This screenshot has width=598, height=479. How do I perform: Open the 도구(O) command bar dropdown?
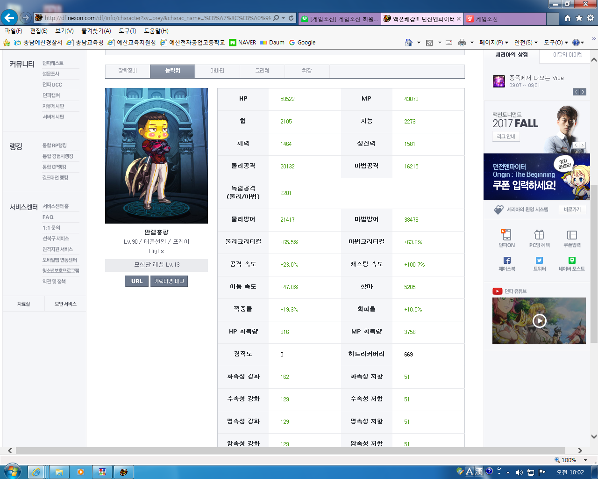pos(556,43)
